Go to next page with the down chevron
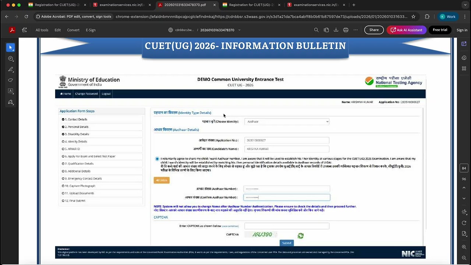This screenshot has width=471, height=265. [464, 198]
